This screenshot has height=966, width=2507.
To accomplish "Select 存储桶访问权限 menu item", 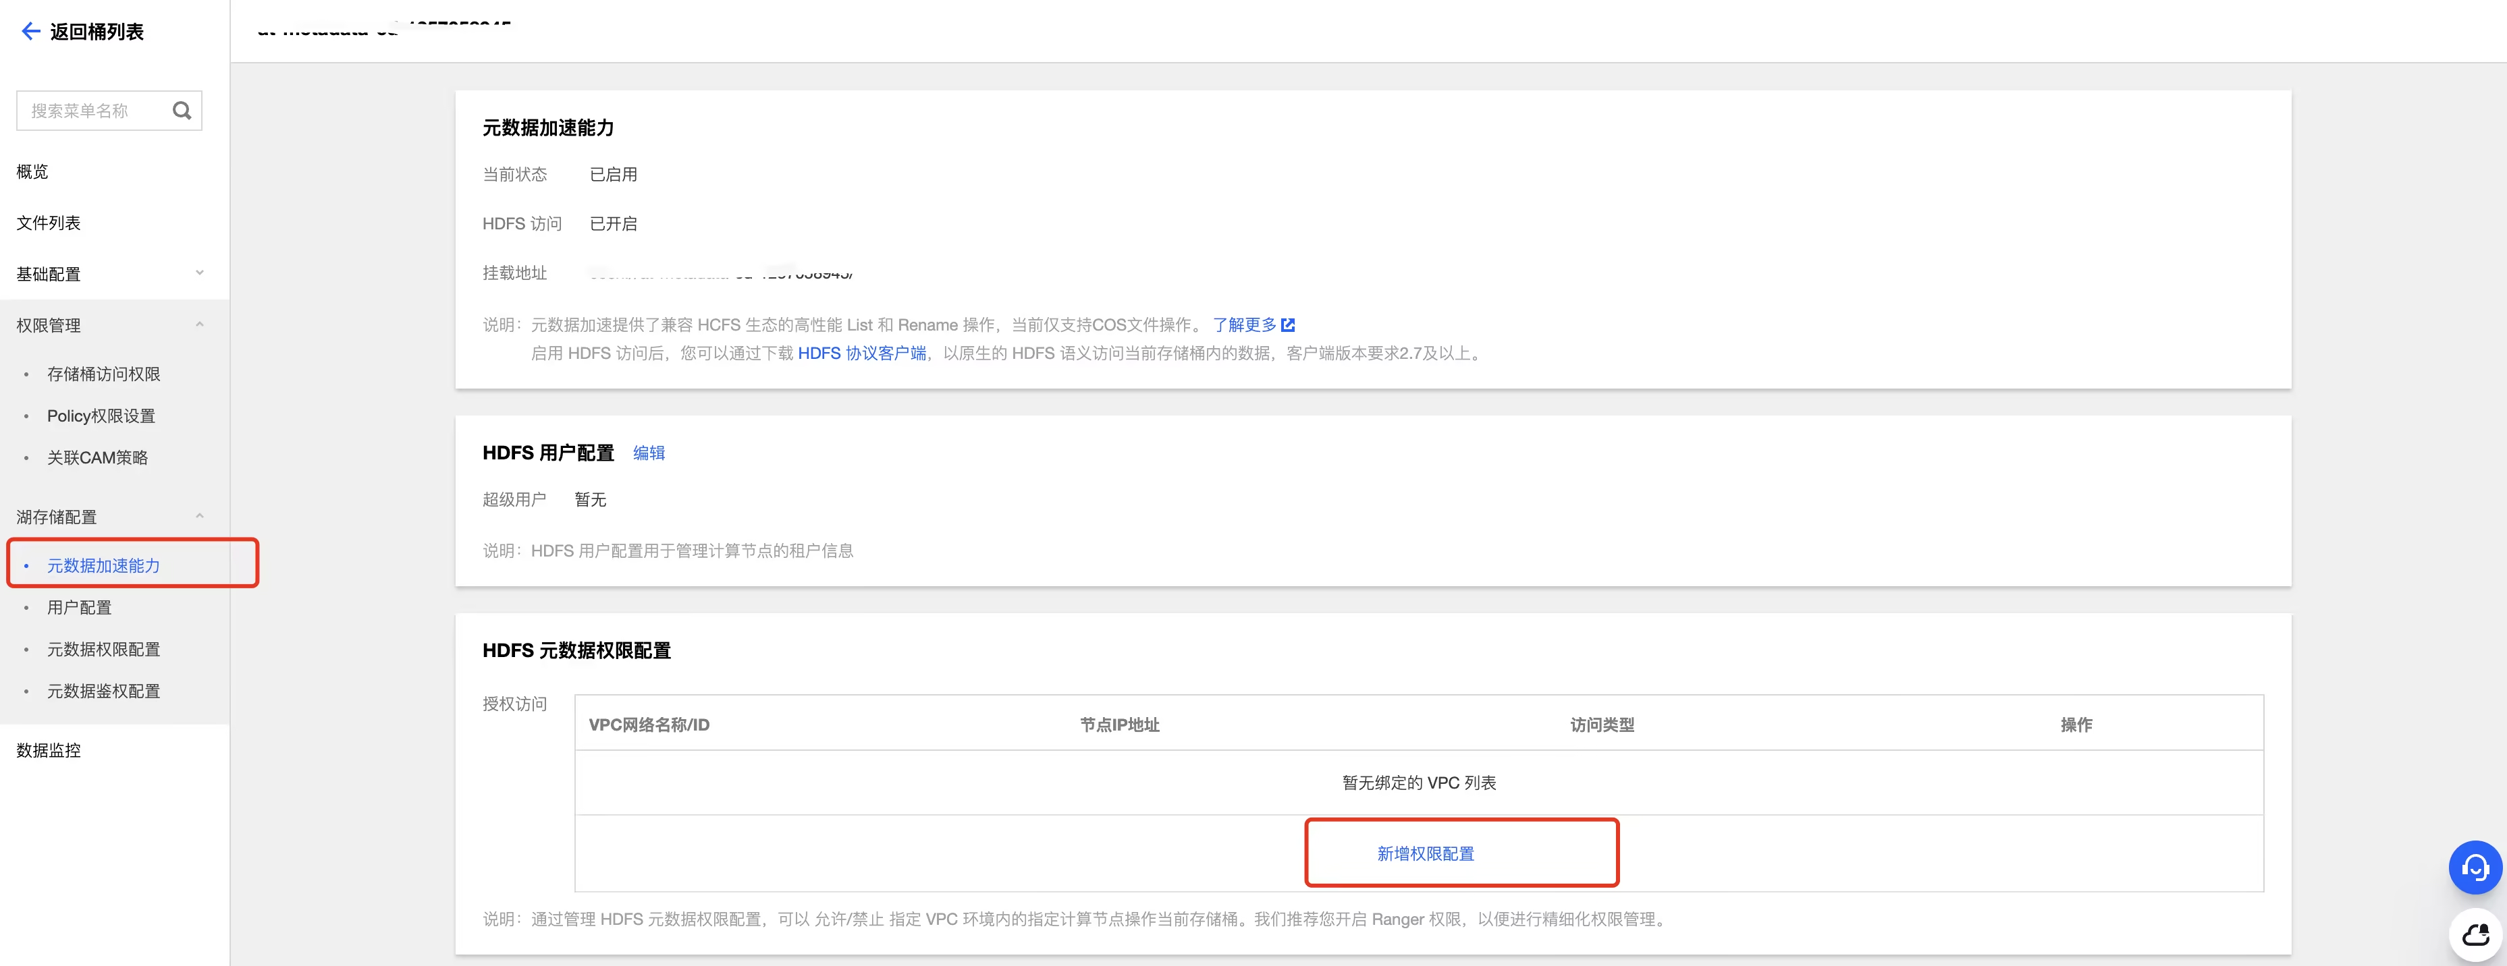I will 104,374.
